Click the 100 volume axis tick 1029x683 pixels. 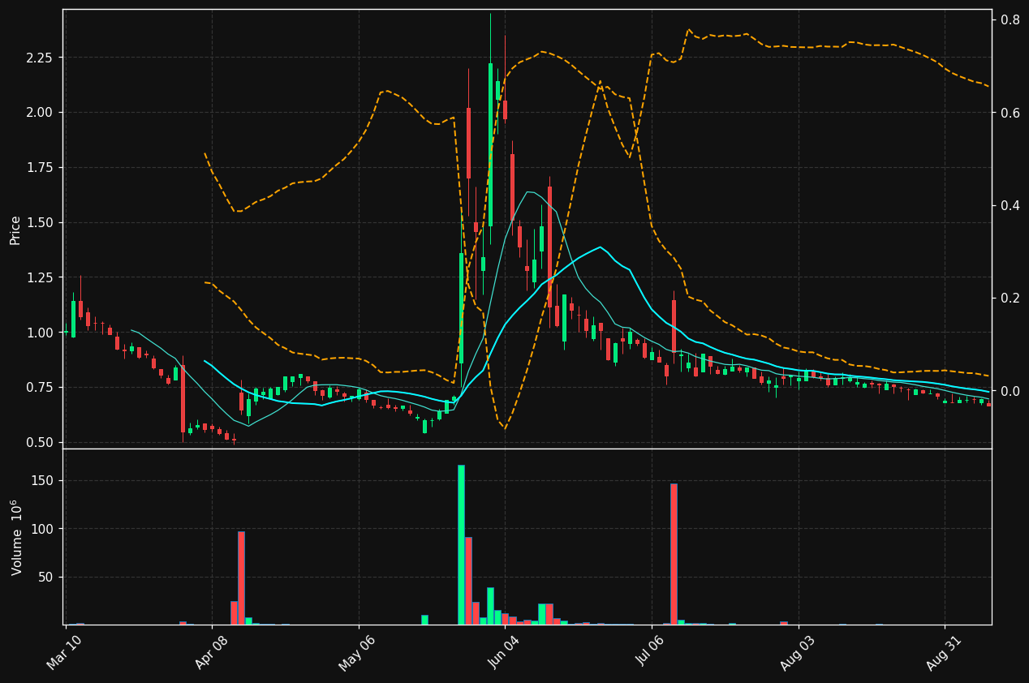click(x=42, y=529)
